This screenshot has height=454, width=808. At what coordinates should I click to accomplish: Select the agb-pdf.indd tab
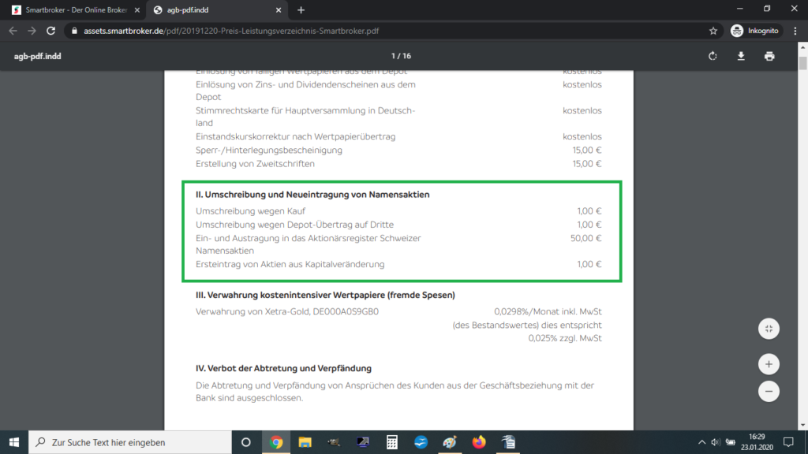coord(216,9)
